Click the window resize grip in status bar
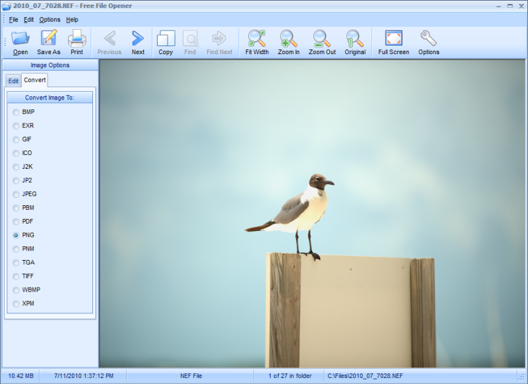 pos(522,377)
